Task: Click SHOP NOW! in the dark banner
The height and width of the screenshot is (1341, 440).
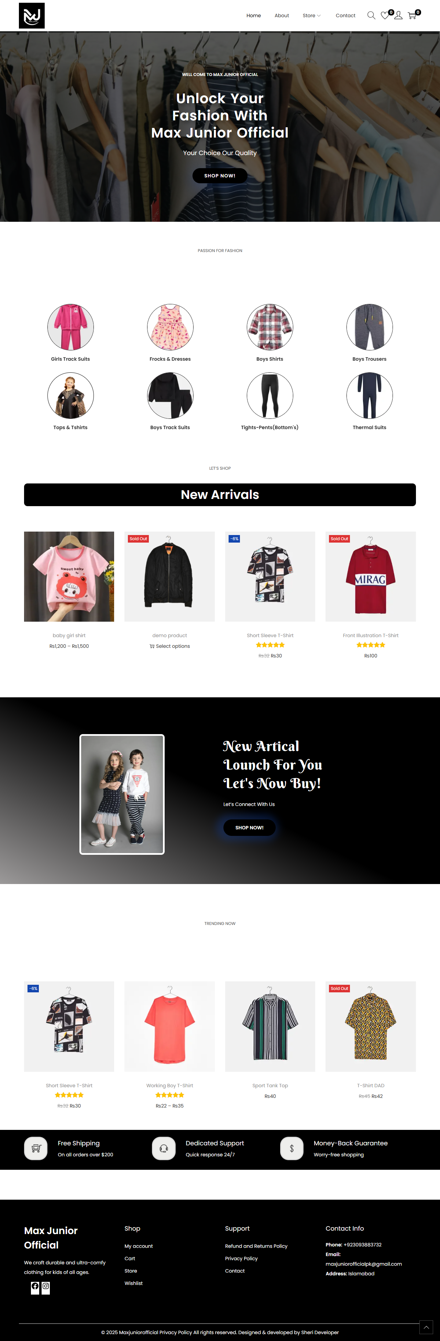Action: (x=250, y=827)
